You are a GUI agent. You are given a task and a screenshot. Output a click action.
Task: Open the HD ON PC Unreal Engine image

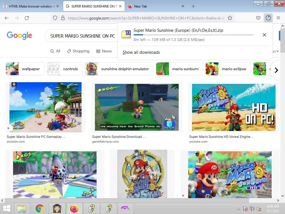click(x=234, y=107)
